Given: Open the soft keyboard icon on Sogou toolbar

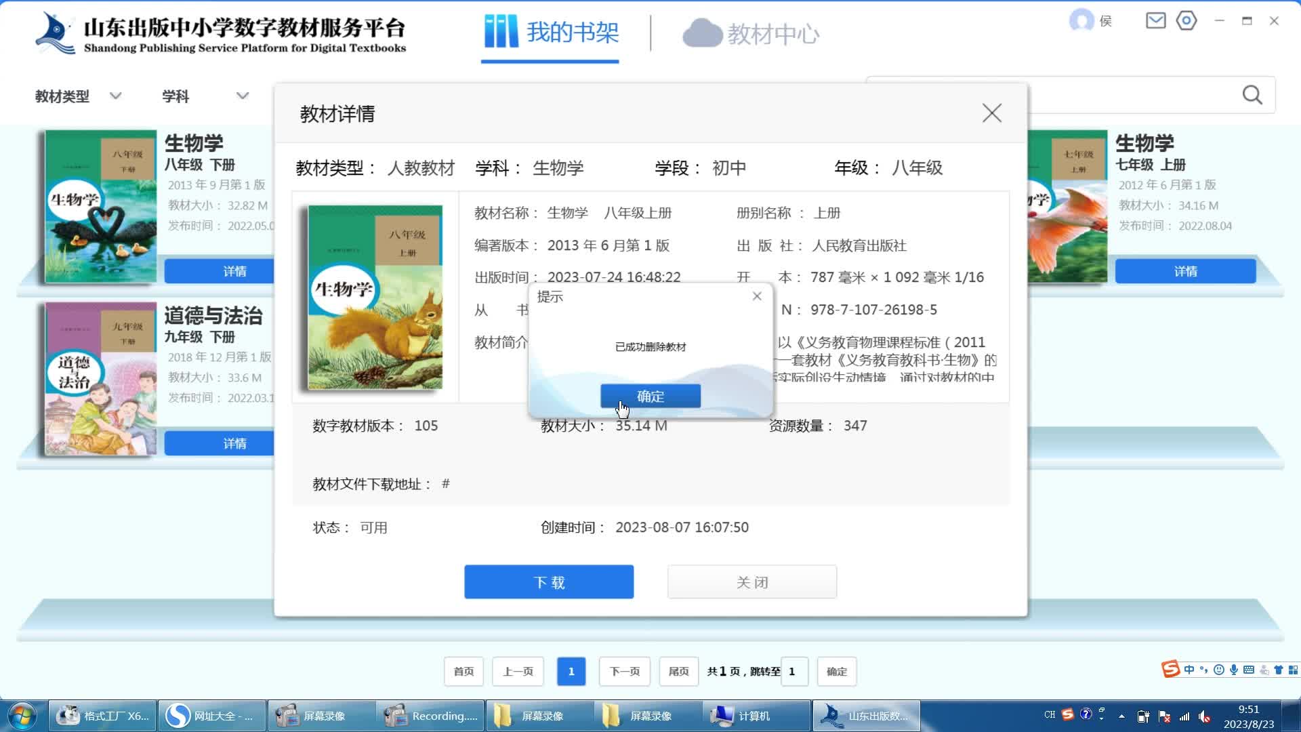Looking at the screenshot, I should tap(1249, 670).
